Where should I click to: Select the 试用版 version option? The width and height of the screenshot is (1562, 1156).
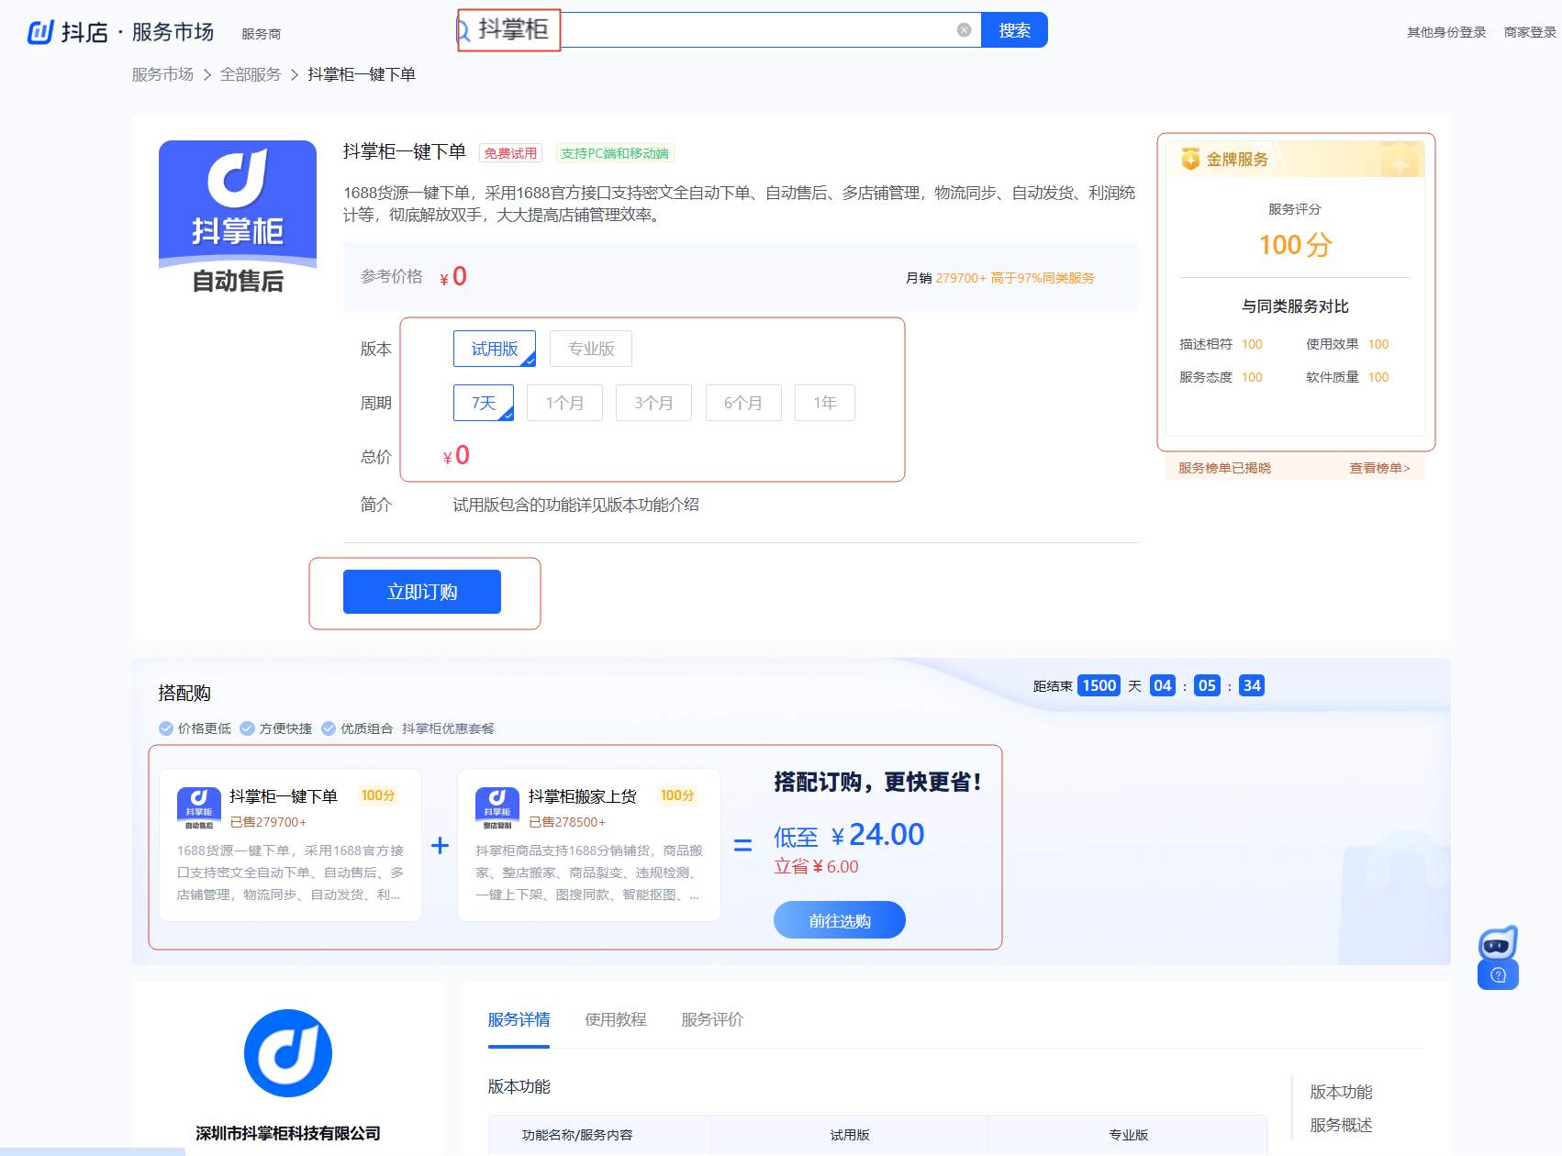[495, 349]
